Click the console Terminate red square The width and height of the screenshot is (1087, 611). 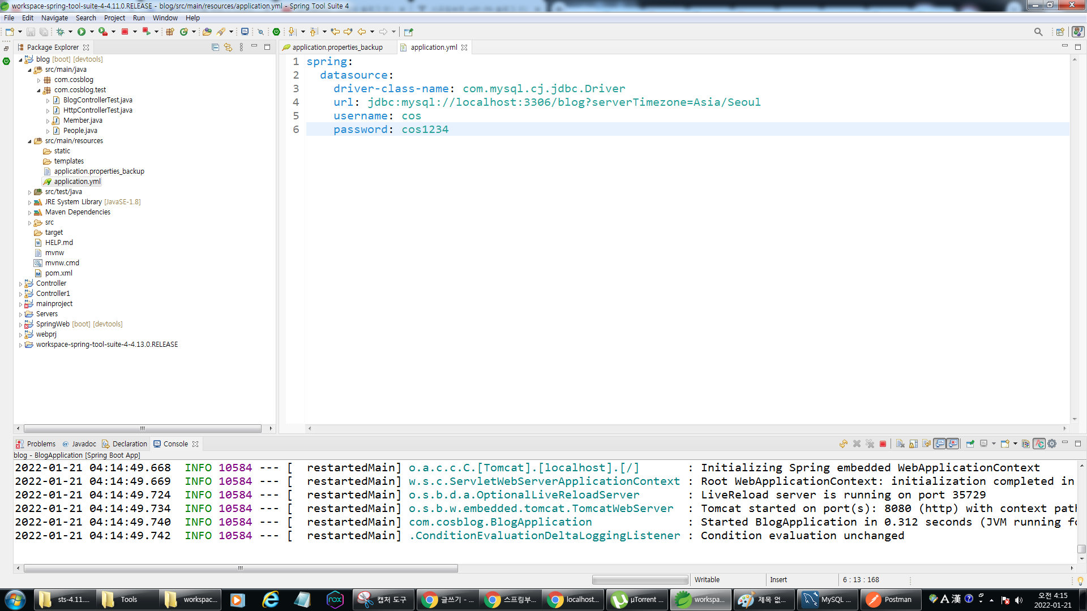point(883,444)
